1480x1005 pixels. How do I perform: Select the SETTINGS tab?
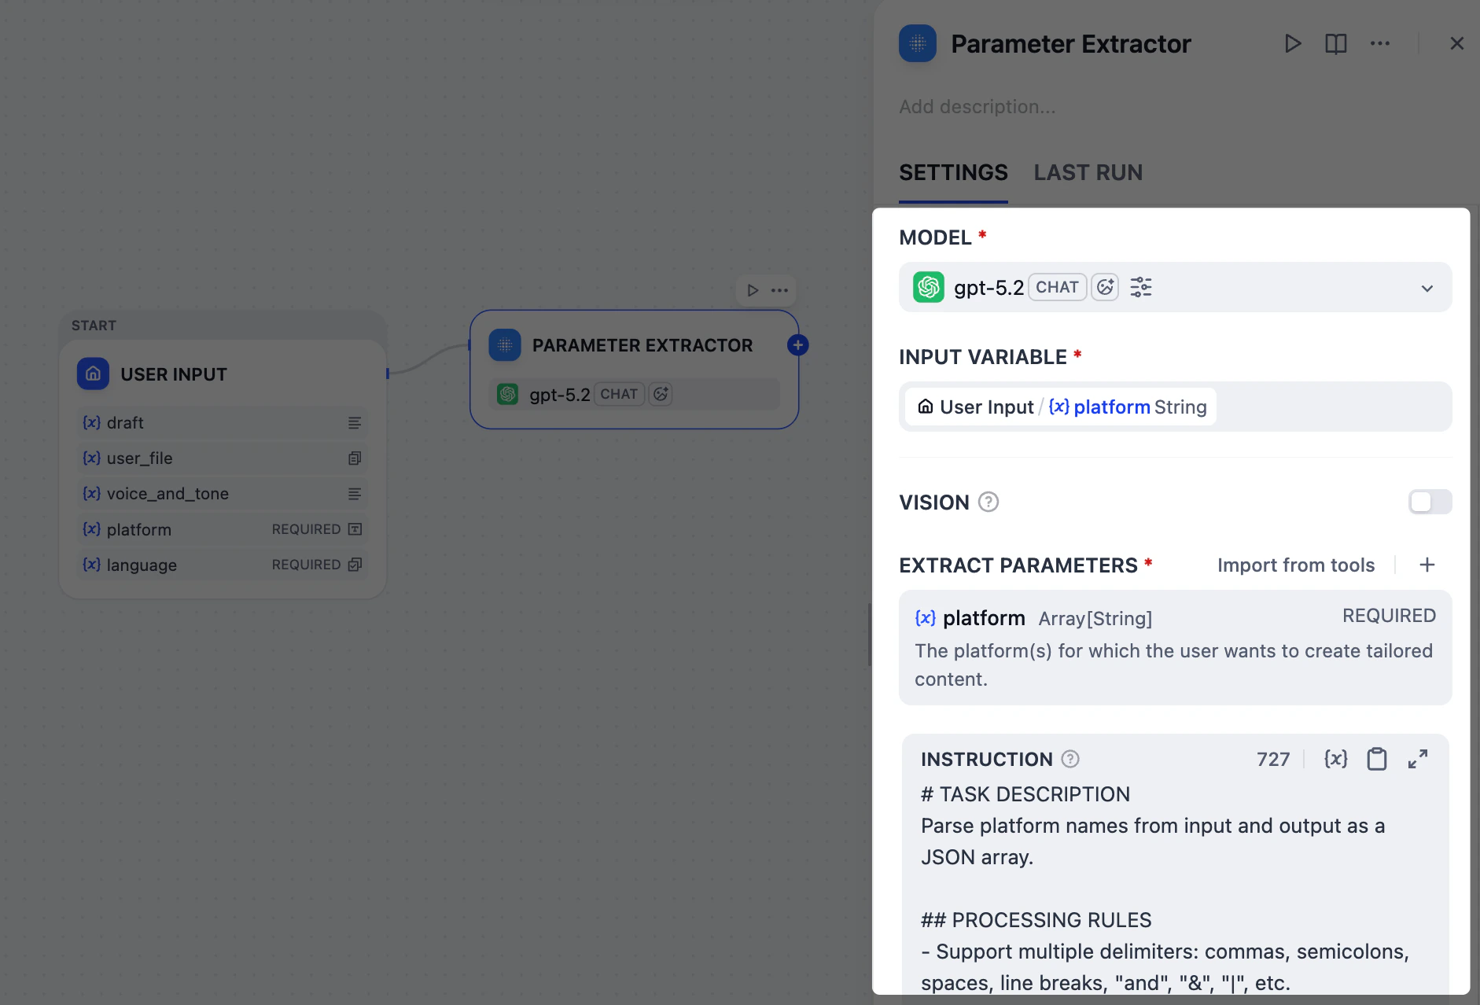pos(952,172)
